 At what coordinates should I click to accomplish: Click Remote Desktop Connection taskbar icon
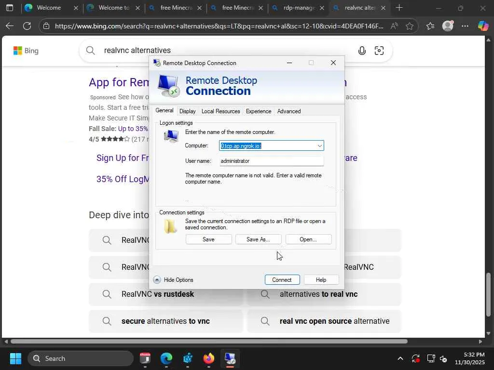[x=230, y=358]
